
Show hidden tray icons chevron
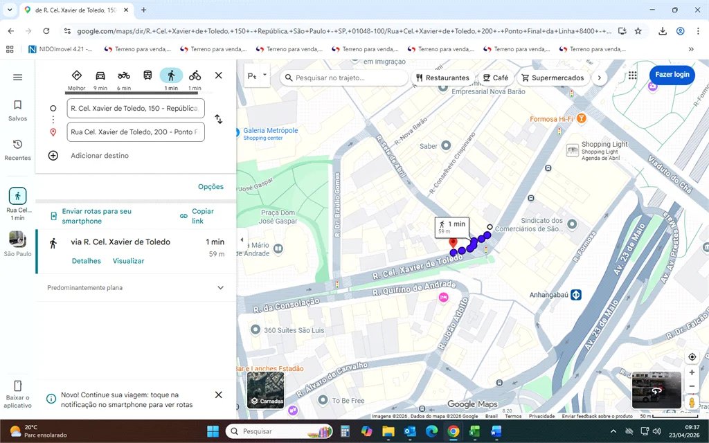613,431
